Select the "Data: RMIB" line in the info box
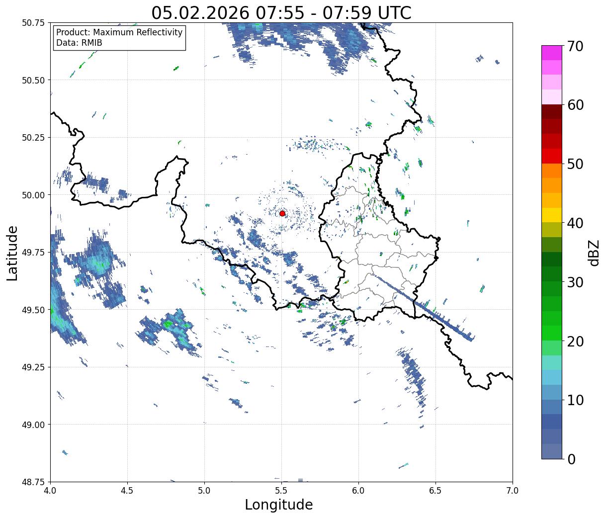 [79, 43]
